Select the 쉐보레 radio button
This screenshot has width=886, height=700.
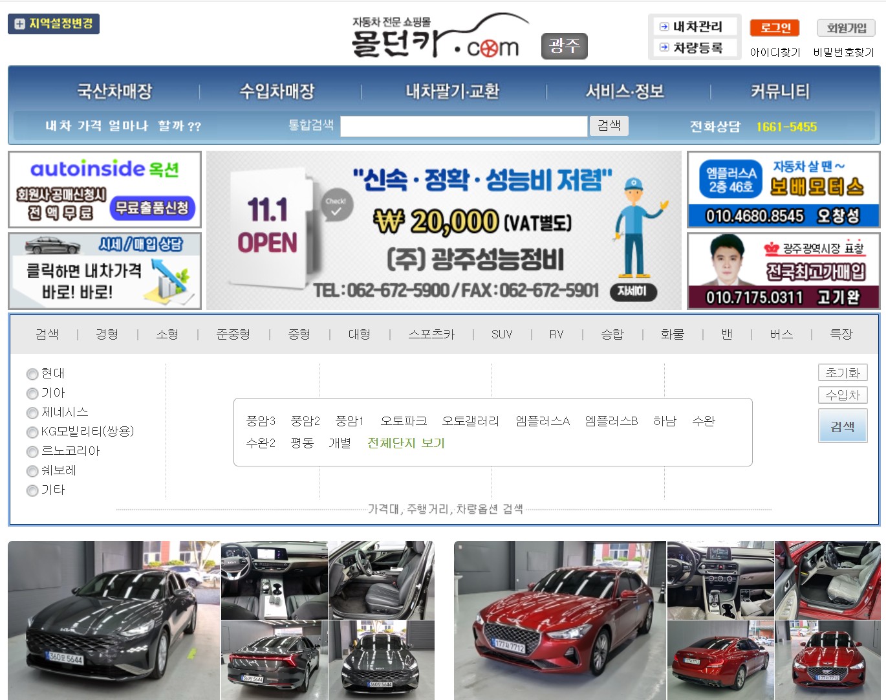tap(32, 471)
